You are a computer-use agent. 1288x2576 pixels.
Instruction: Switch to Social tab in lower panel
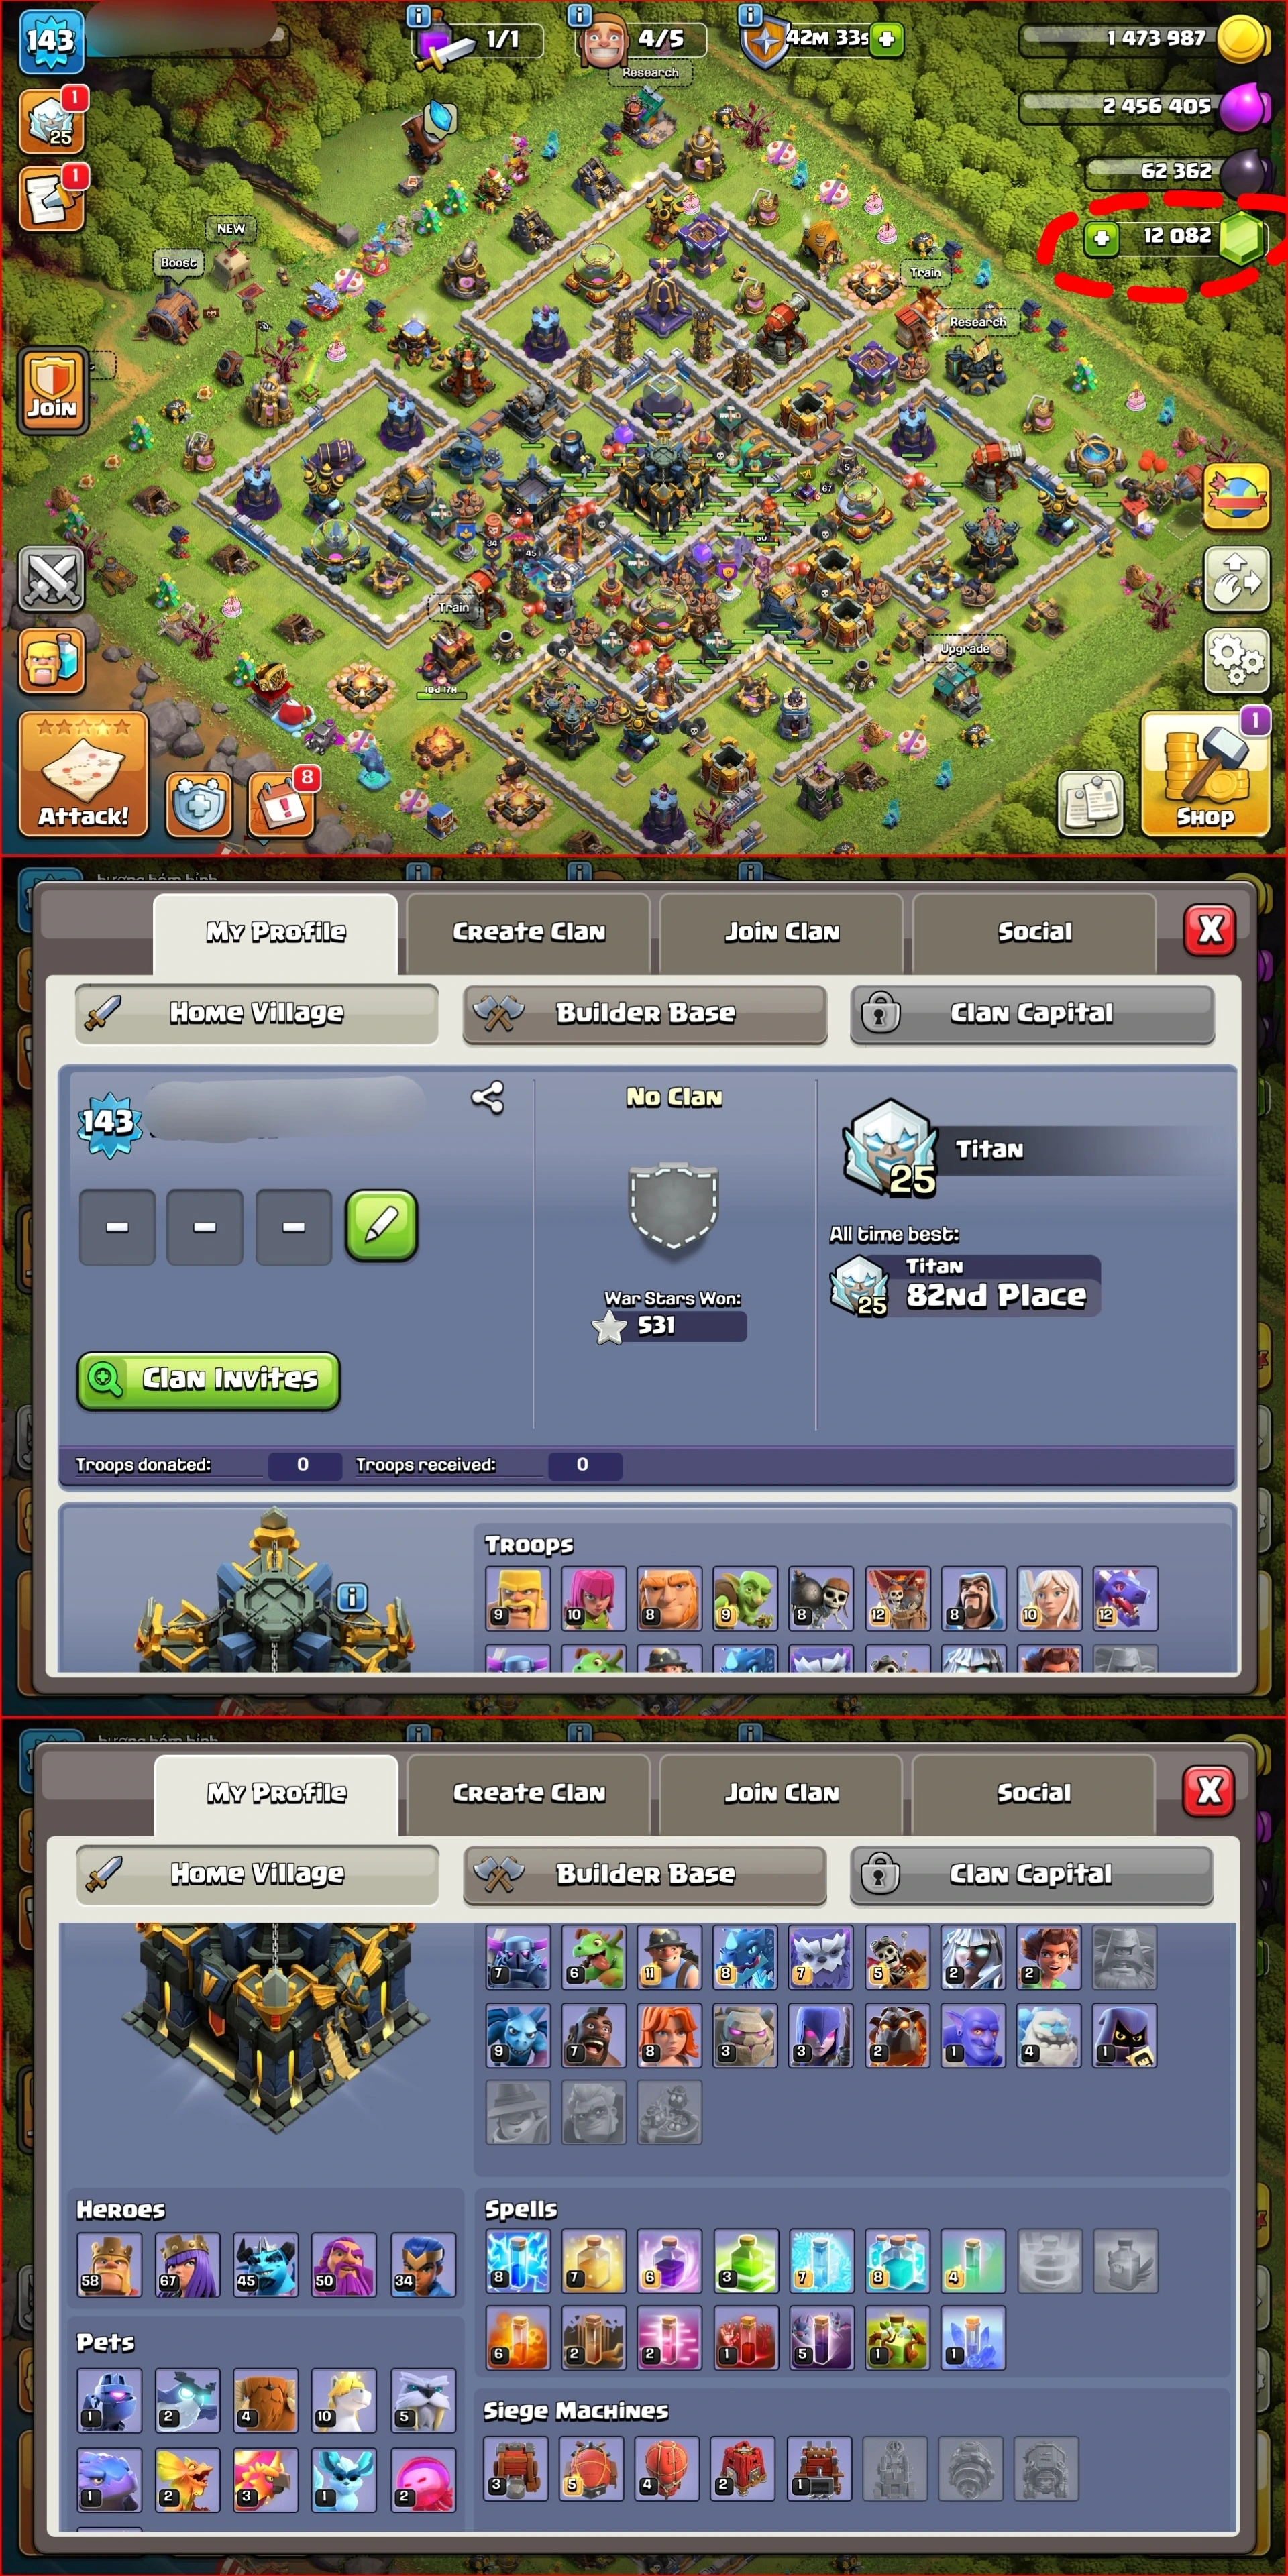coord(1034,1793)
